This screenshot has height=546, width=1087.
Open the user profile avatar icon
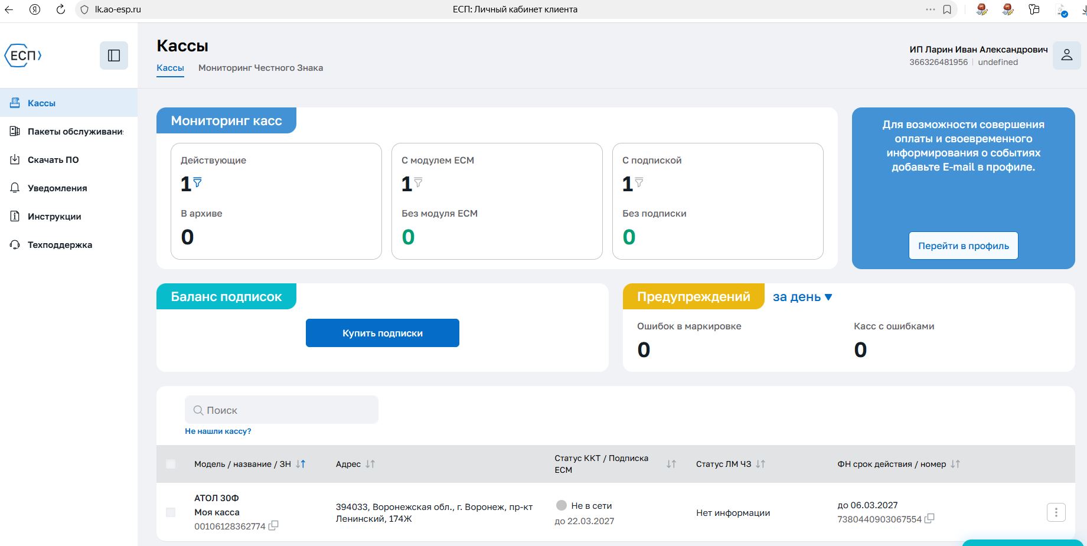[x=1066, y=55]
